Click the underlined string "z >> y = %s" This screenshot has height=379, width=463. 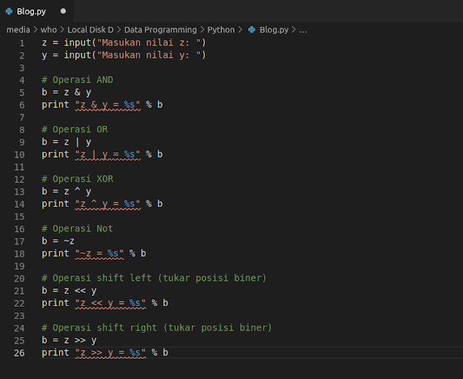click(111, 353)
